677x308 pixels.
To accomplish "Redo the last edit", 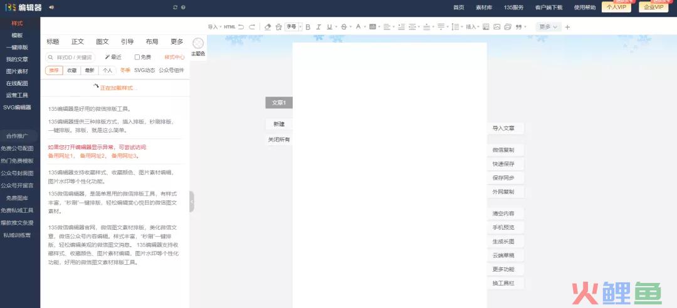I will point(252,27).
